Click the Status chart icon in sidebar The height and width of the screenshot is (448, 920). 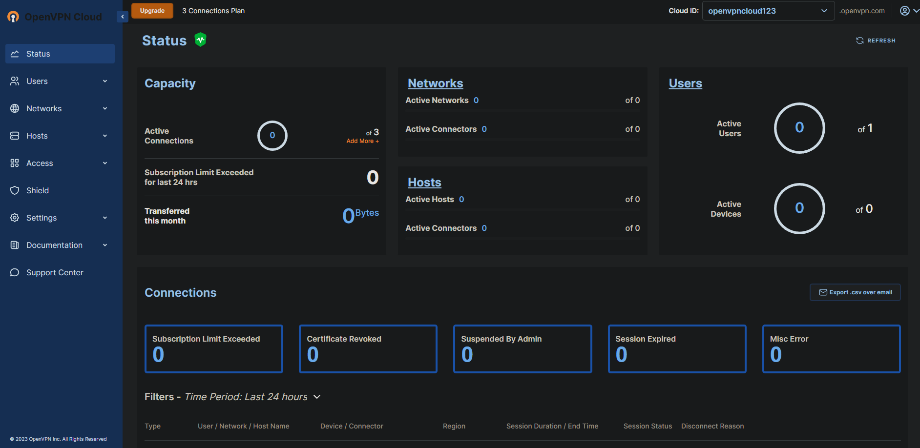(x=15, y=54)
